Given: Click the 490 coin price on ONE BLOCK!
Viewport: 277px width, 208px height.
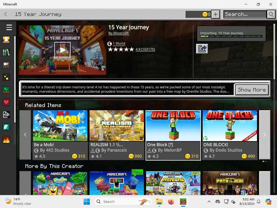Looking at the screenshot, I should coord(248,156).
